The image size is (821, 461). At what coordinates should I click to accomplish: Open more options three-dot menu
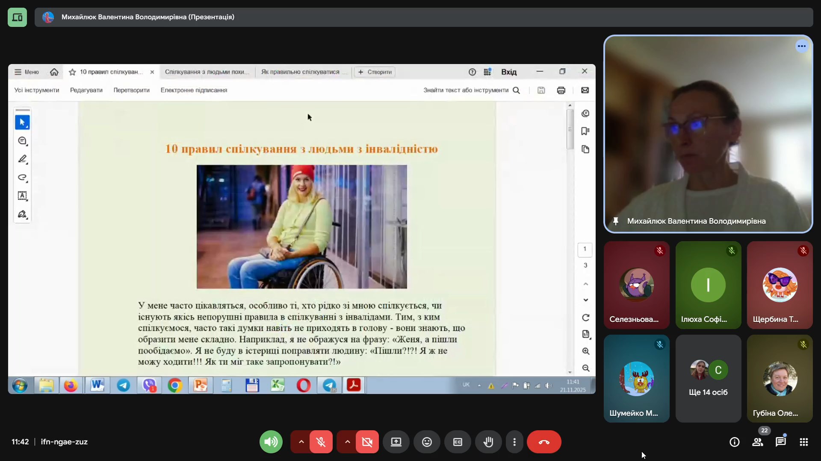point(514,442)
